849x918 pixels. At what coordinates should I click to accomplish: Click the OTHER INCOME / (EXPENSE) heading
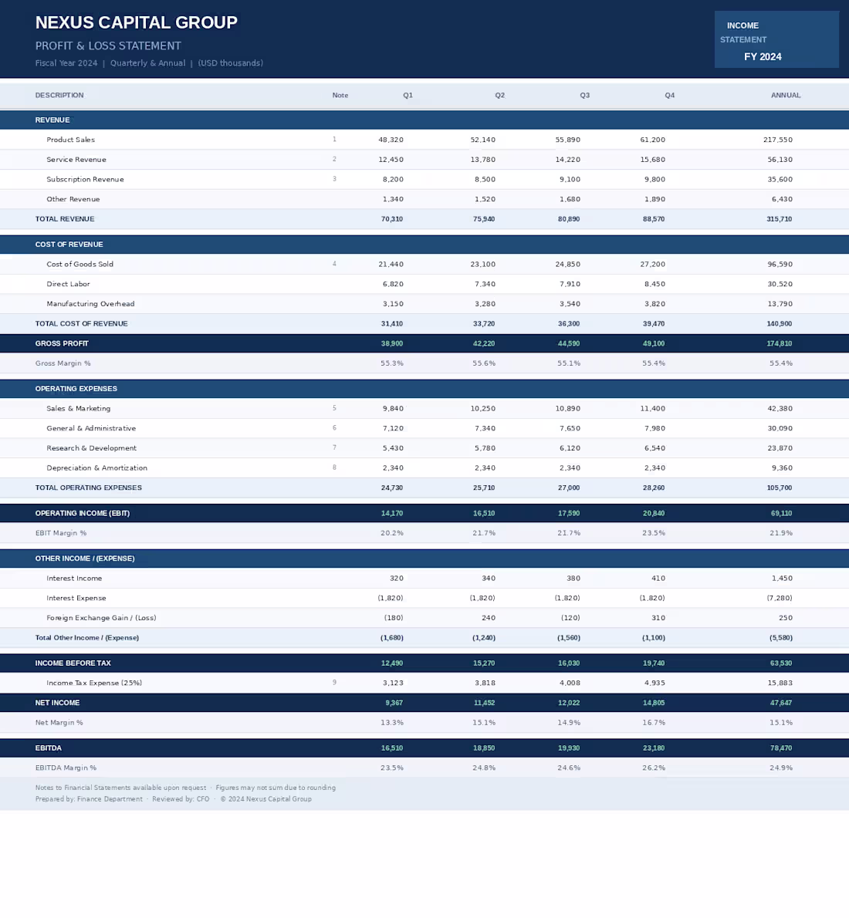pos(85,559)
